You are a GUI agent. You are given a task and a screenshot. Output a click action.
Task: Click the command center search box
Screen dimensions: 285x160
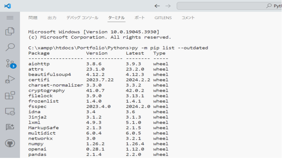[229, 6]
